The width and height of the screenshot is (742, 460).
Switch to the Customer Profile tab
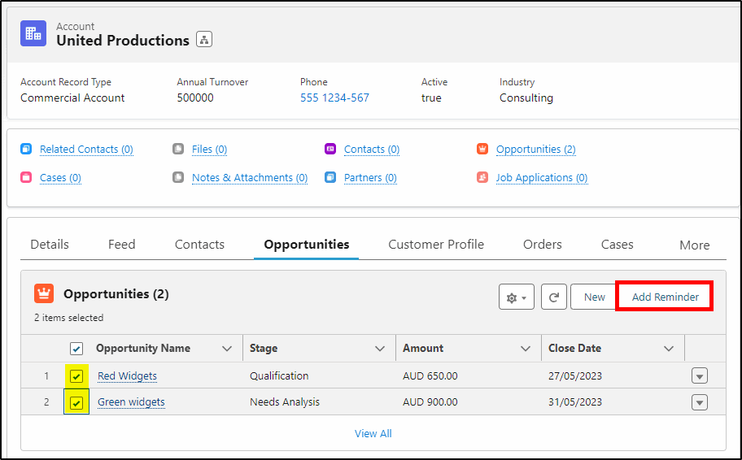point(436,245)
